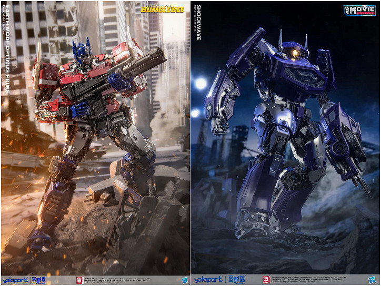This screenshot has width=381, height=286.
Task: Click the Autobot emblem on Optimus Prime's shoulder
Action: point(41,69)
